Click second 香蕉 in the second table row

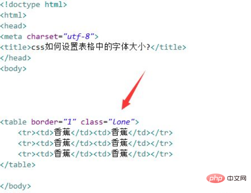pyautogui.click(x=120, y=143)
